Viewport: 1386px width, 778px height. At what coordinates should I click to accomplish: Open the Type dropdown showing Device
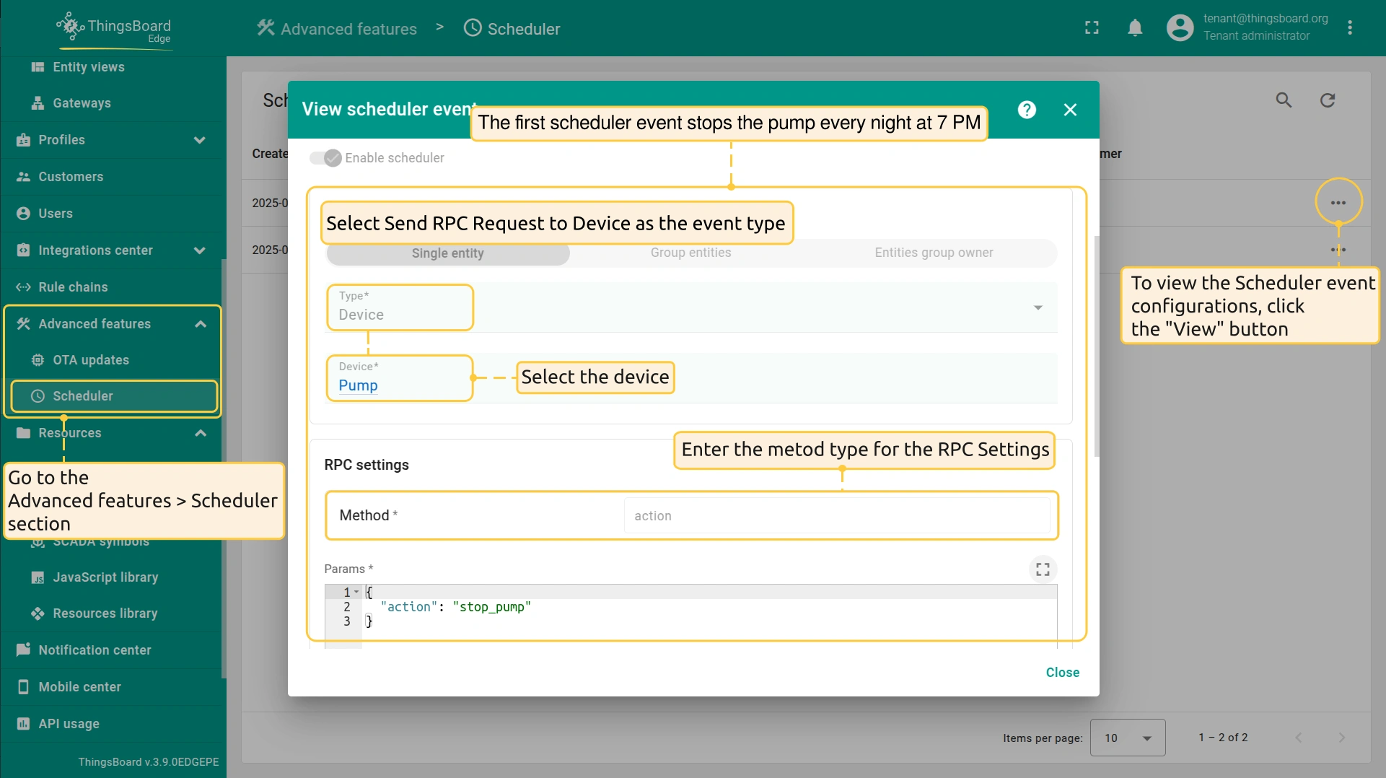[x=1038, y=308]
